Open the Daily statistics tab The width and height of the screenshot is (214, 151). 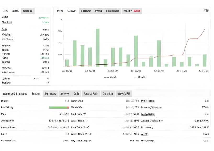coord(76,94)
